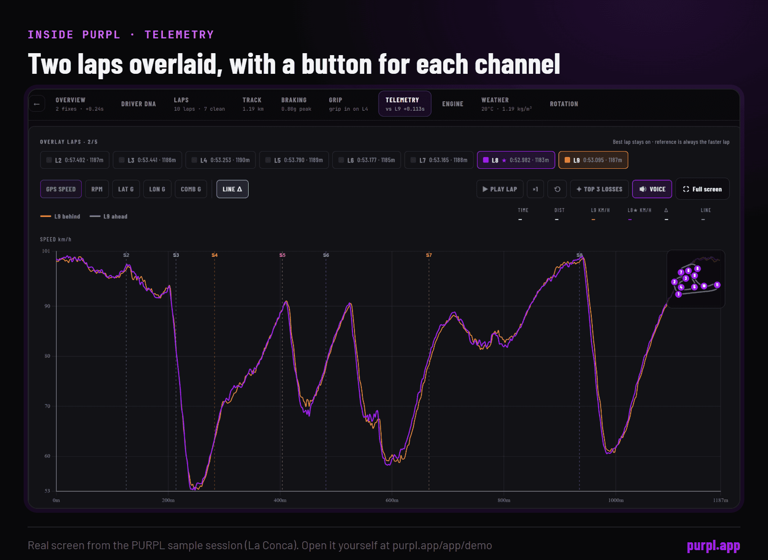Click the back arrow button
The image size is (768, 560).
[36, 104]
